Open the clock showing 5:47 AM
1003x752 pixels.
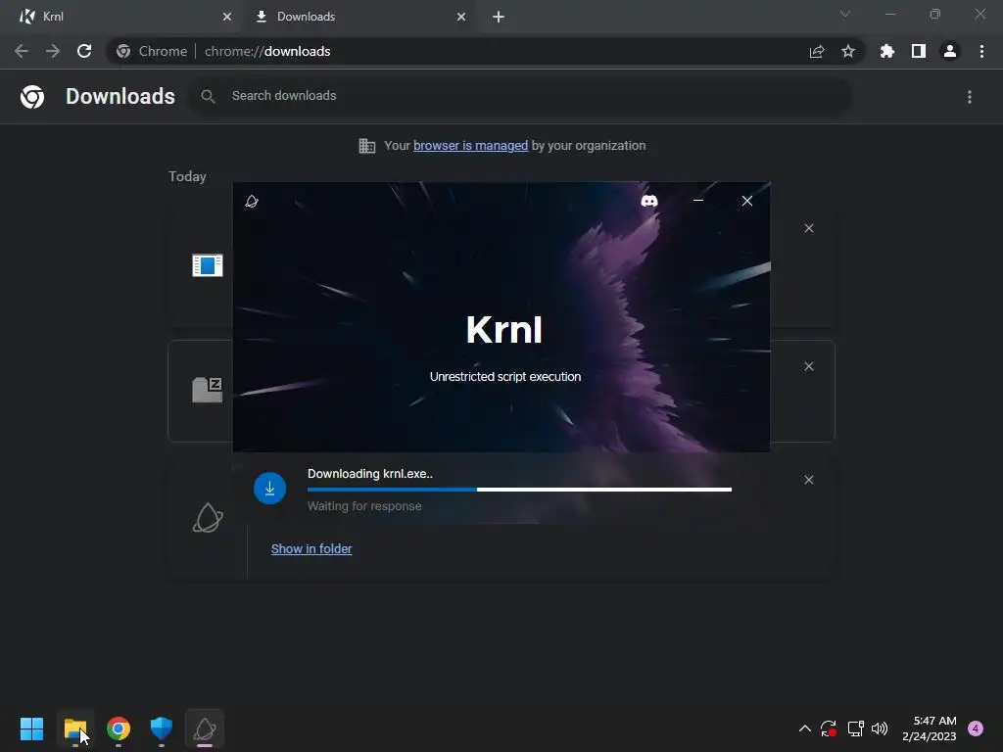[930, 728]
